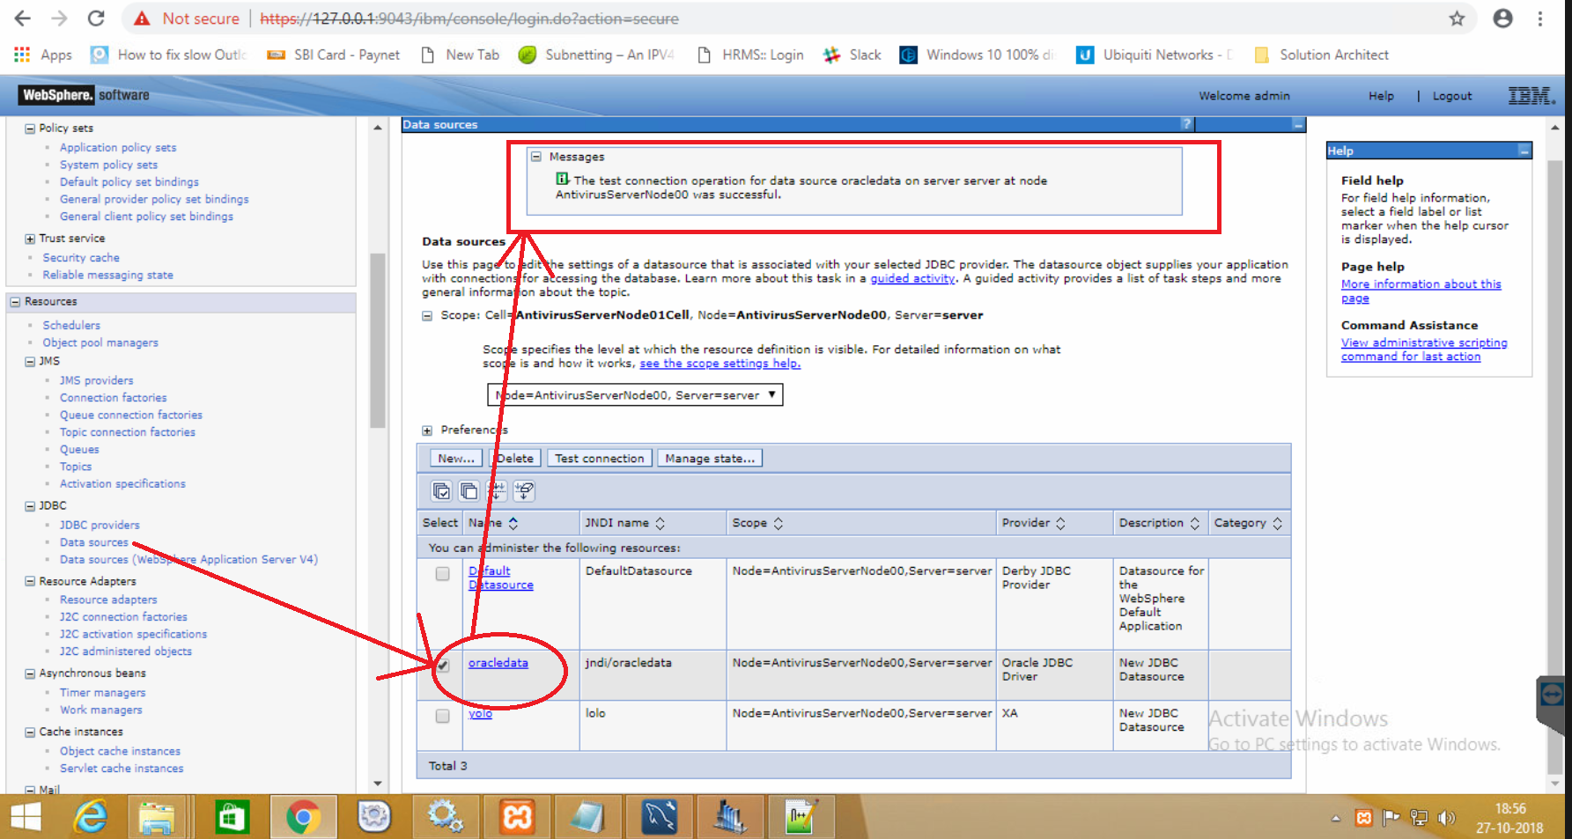Open File Explorer from the taskbar
The width and height of the screenshot is (1572, 839).
[157, 818]
